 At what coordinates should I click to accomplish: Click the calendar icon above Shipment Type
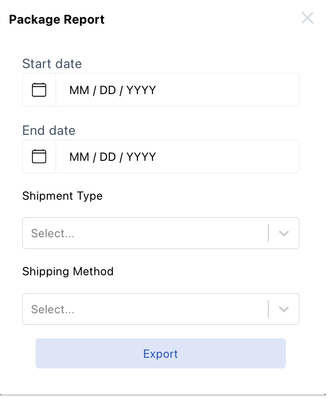click(x=39, y=156)
